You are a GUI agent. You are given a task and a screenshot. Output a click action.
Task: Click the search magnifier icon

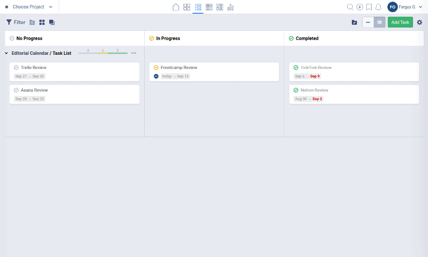(350, 7)
